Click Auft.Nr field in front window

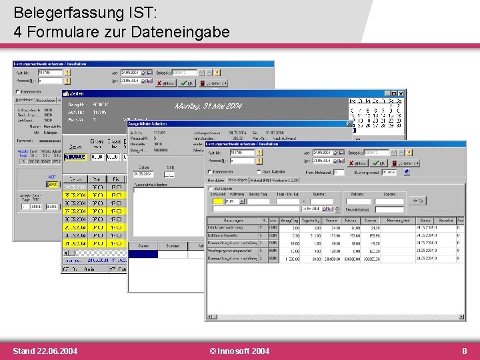pyautogui.click(x=242, y=153)
